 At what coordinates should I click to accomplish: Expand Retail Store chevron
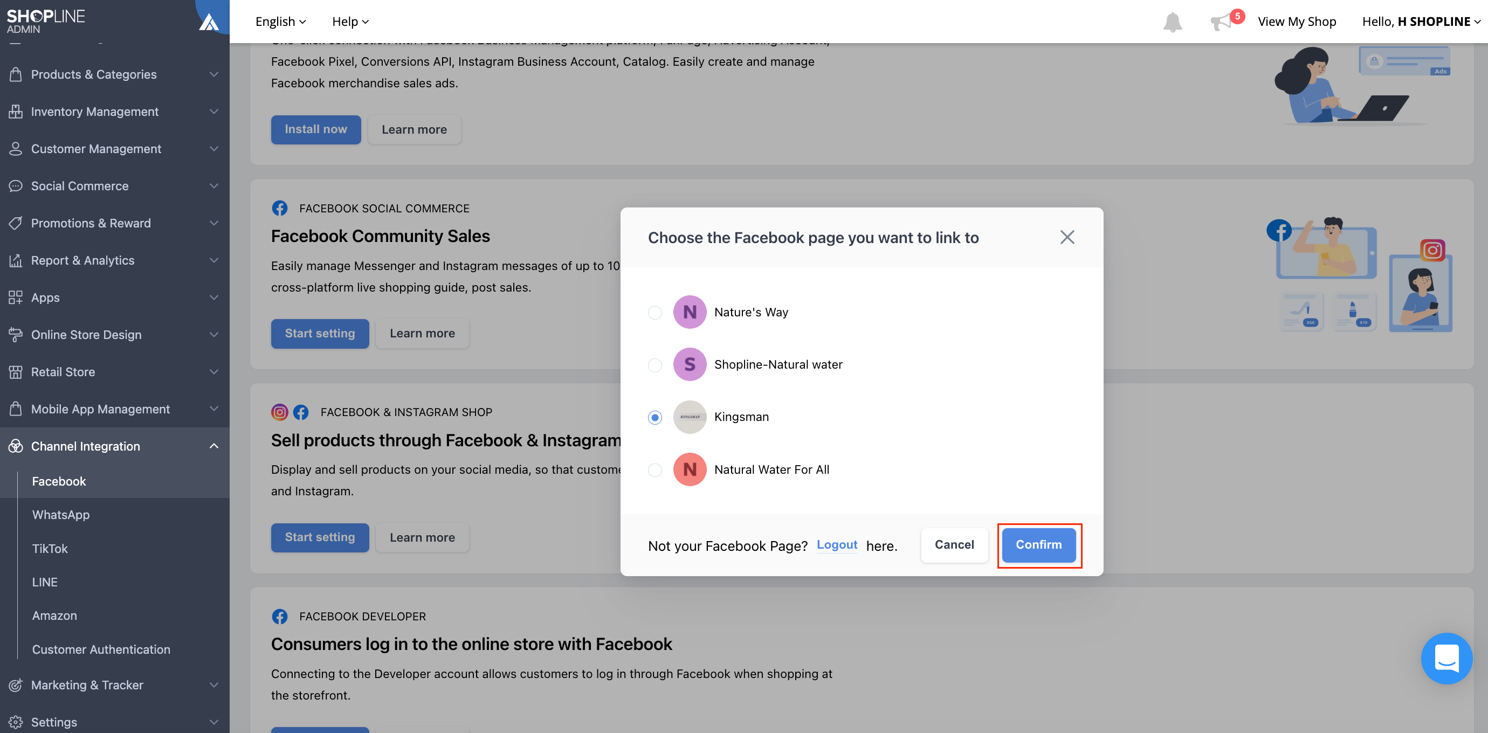213,372
